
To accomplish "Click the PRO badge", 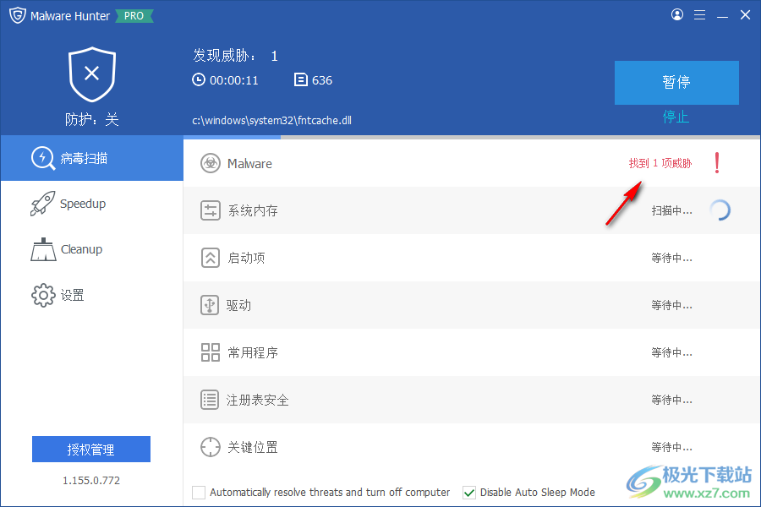I will click(x=134, y=16).
